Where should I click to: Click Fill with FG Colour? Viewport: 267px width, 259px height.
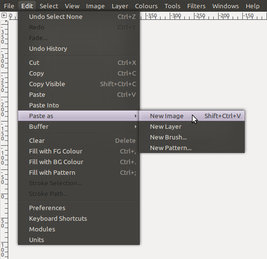point(79,152)
